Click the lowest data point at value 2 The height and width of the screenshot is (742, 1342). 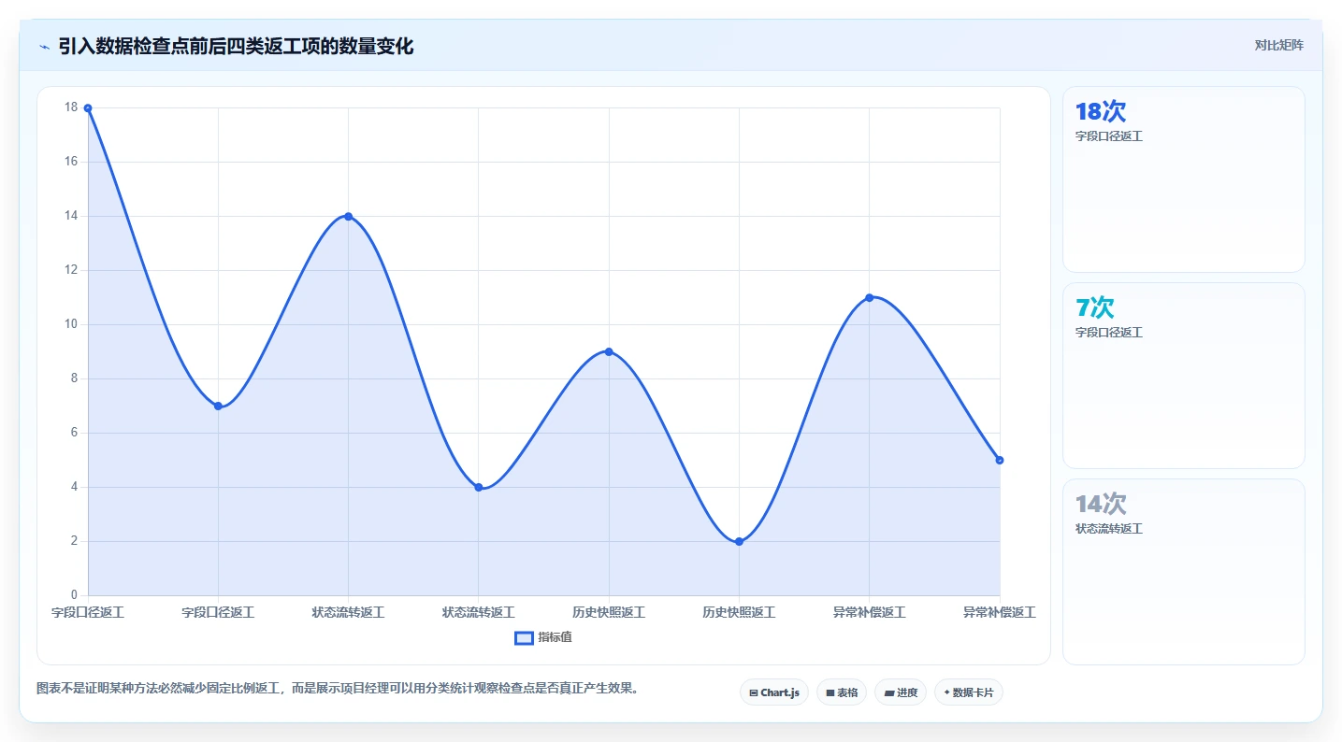[x=739, y=541]
